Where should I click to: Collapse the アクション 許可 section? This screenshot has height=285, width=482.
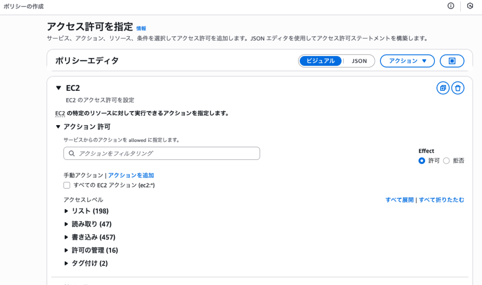click(58, 127)
